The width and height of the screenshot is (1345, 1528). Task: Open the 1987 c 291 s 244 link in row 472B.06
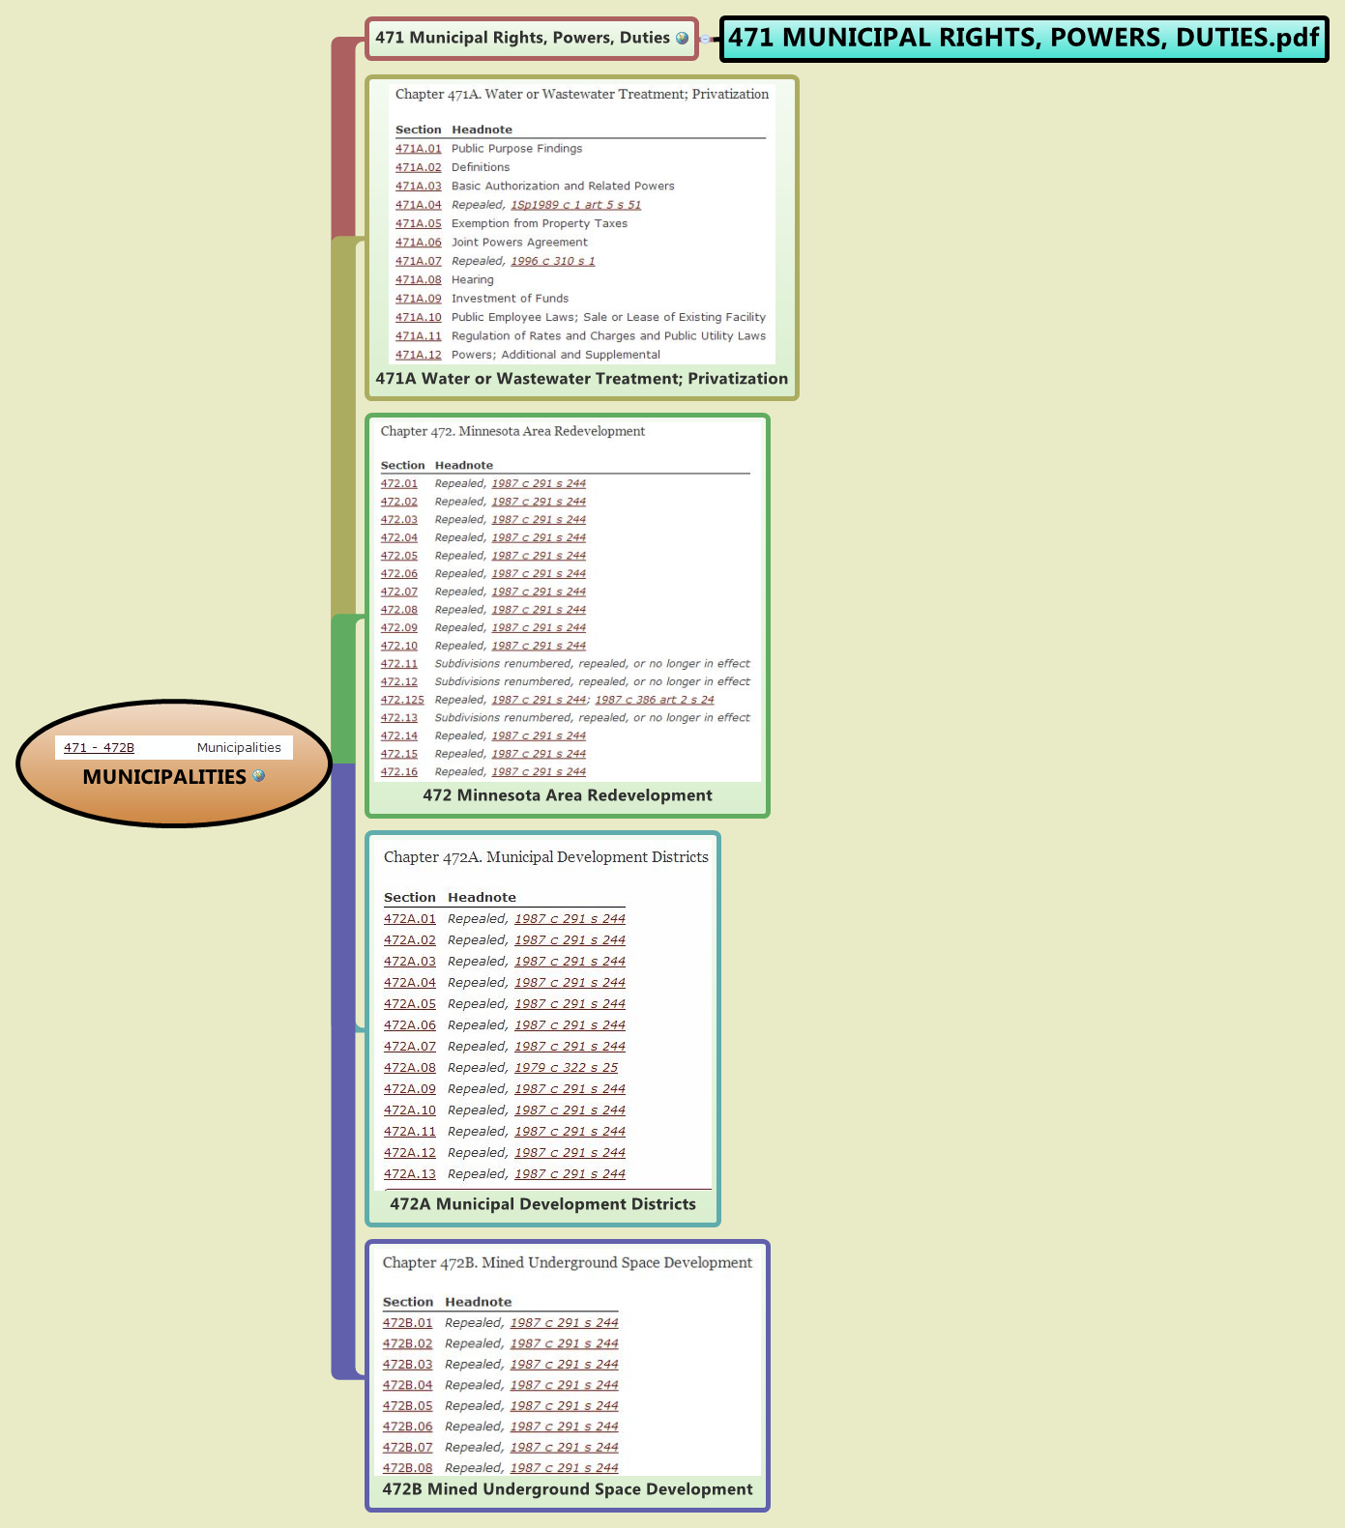[564, 1427]
